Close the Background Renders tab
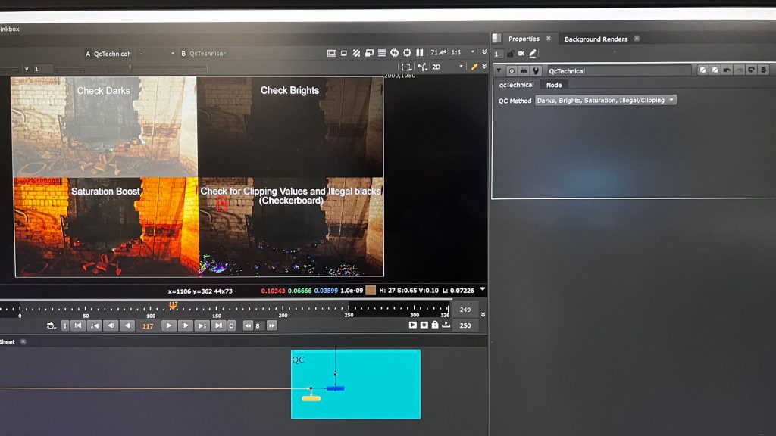 [637, 39]
